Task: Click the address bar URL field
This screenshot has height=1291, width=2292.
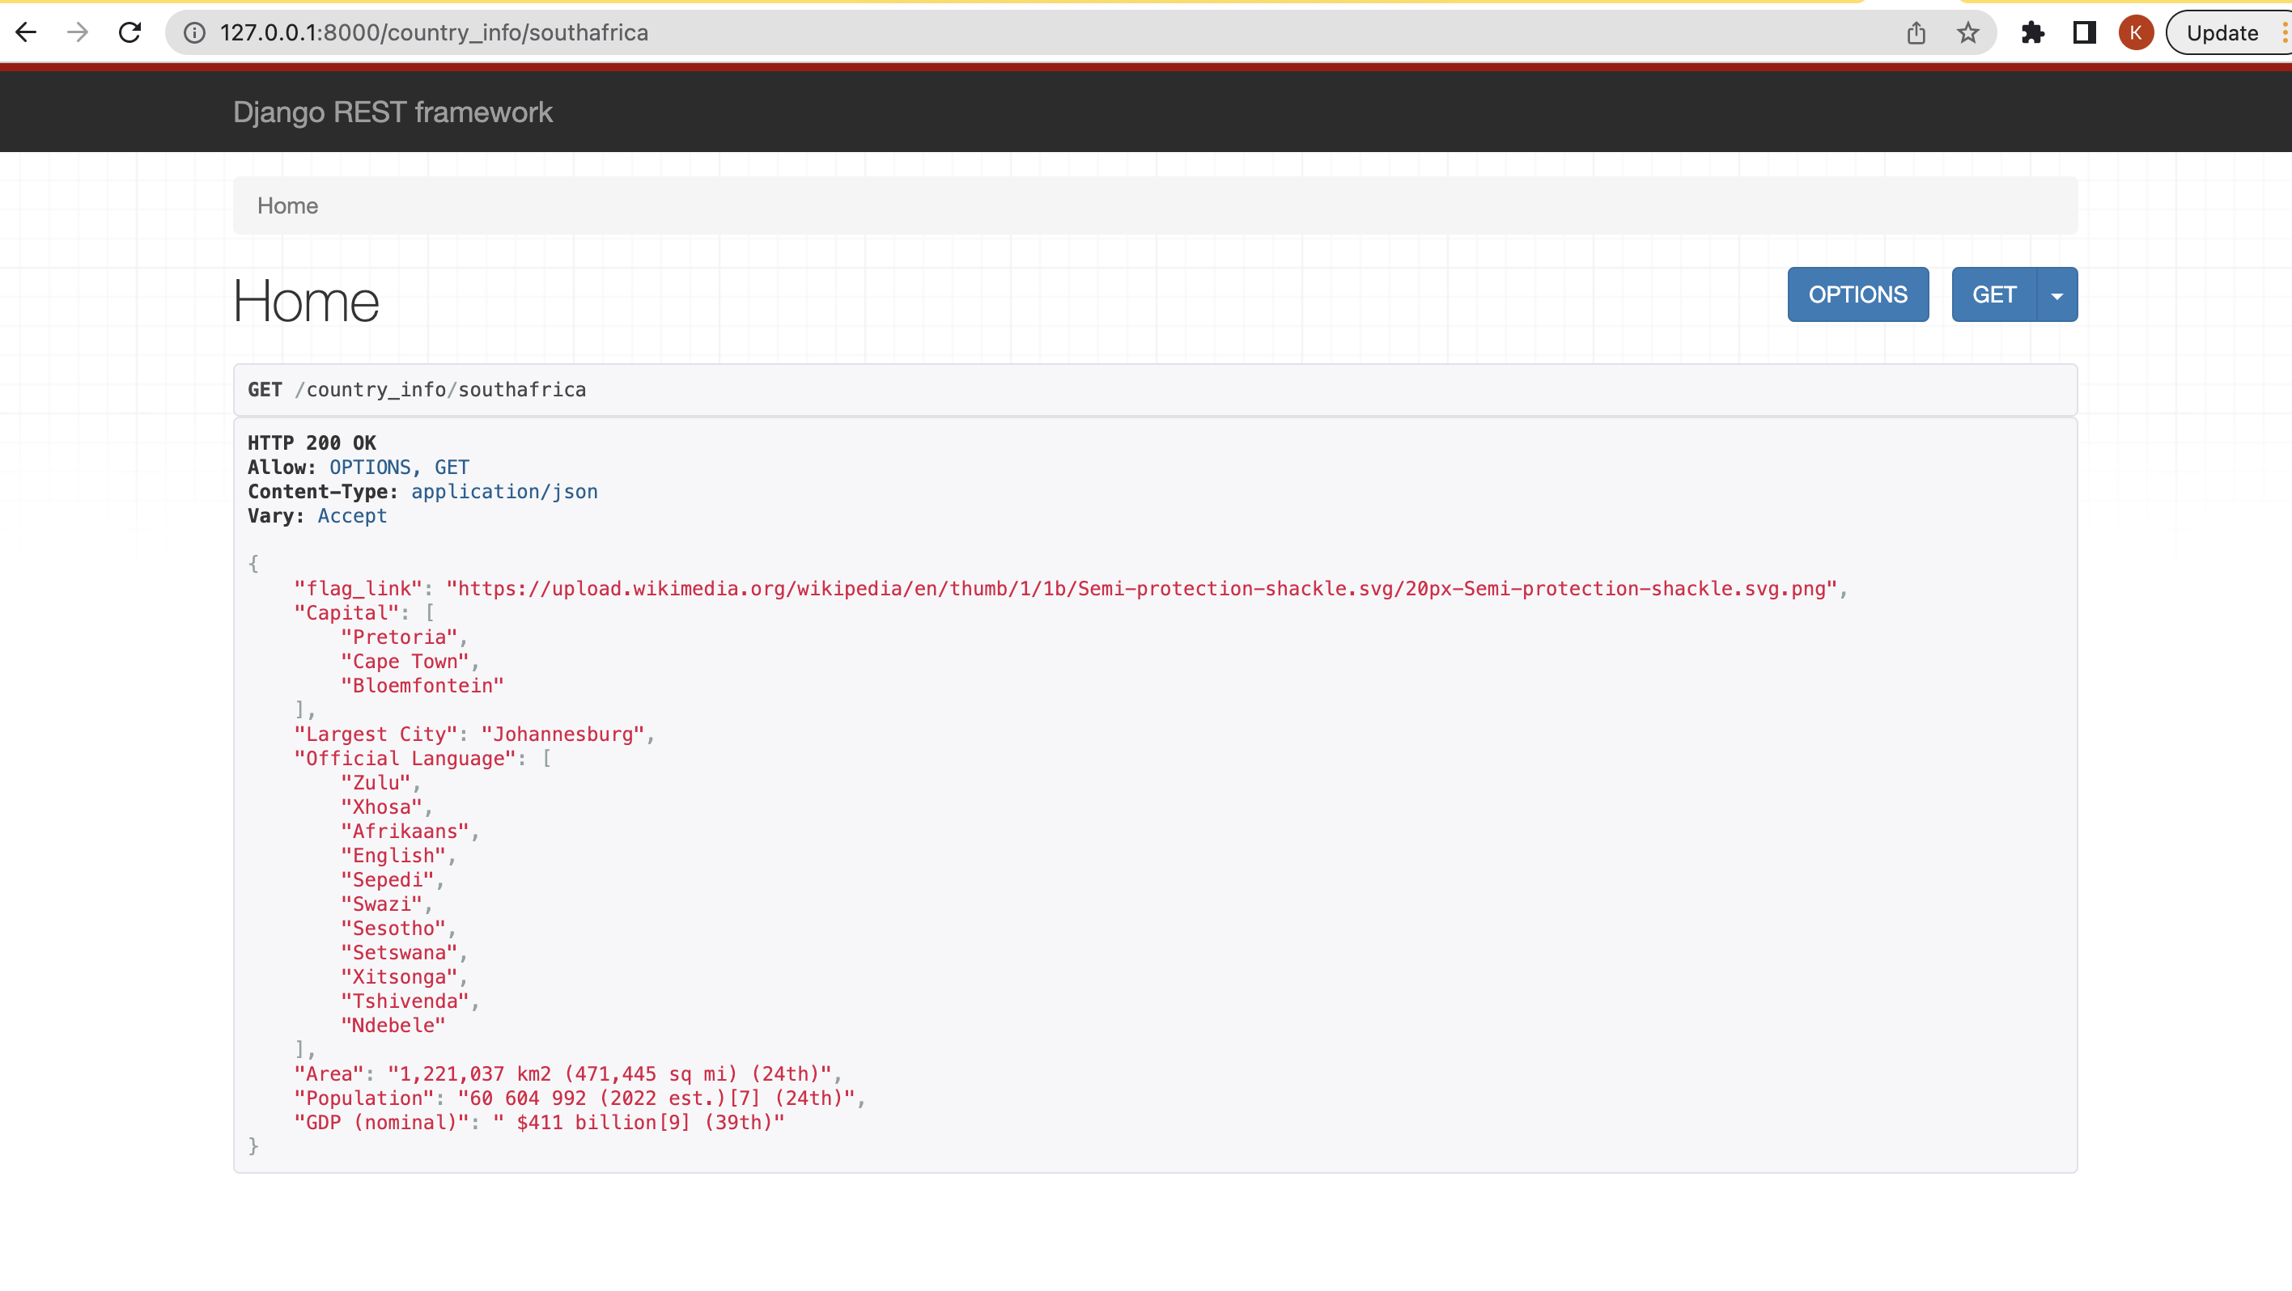Action: (x=978, y=33)
